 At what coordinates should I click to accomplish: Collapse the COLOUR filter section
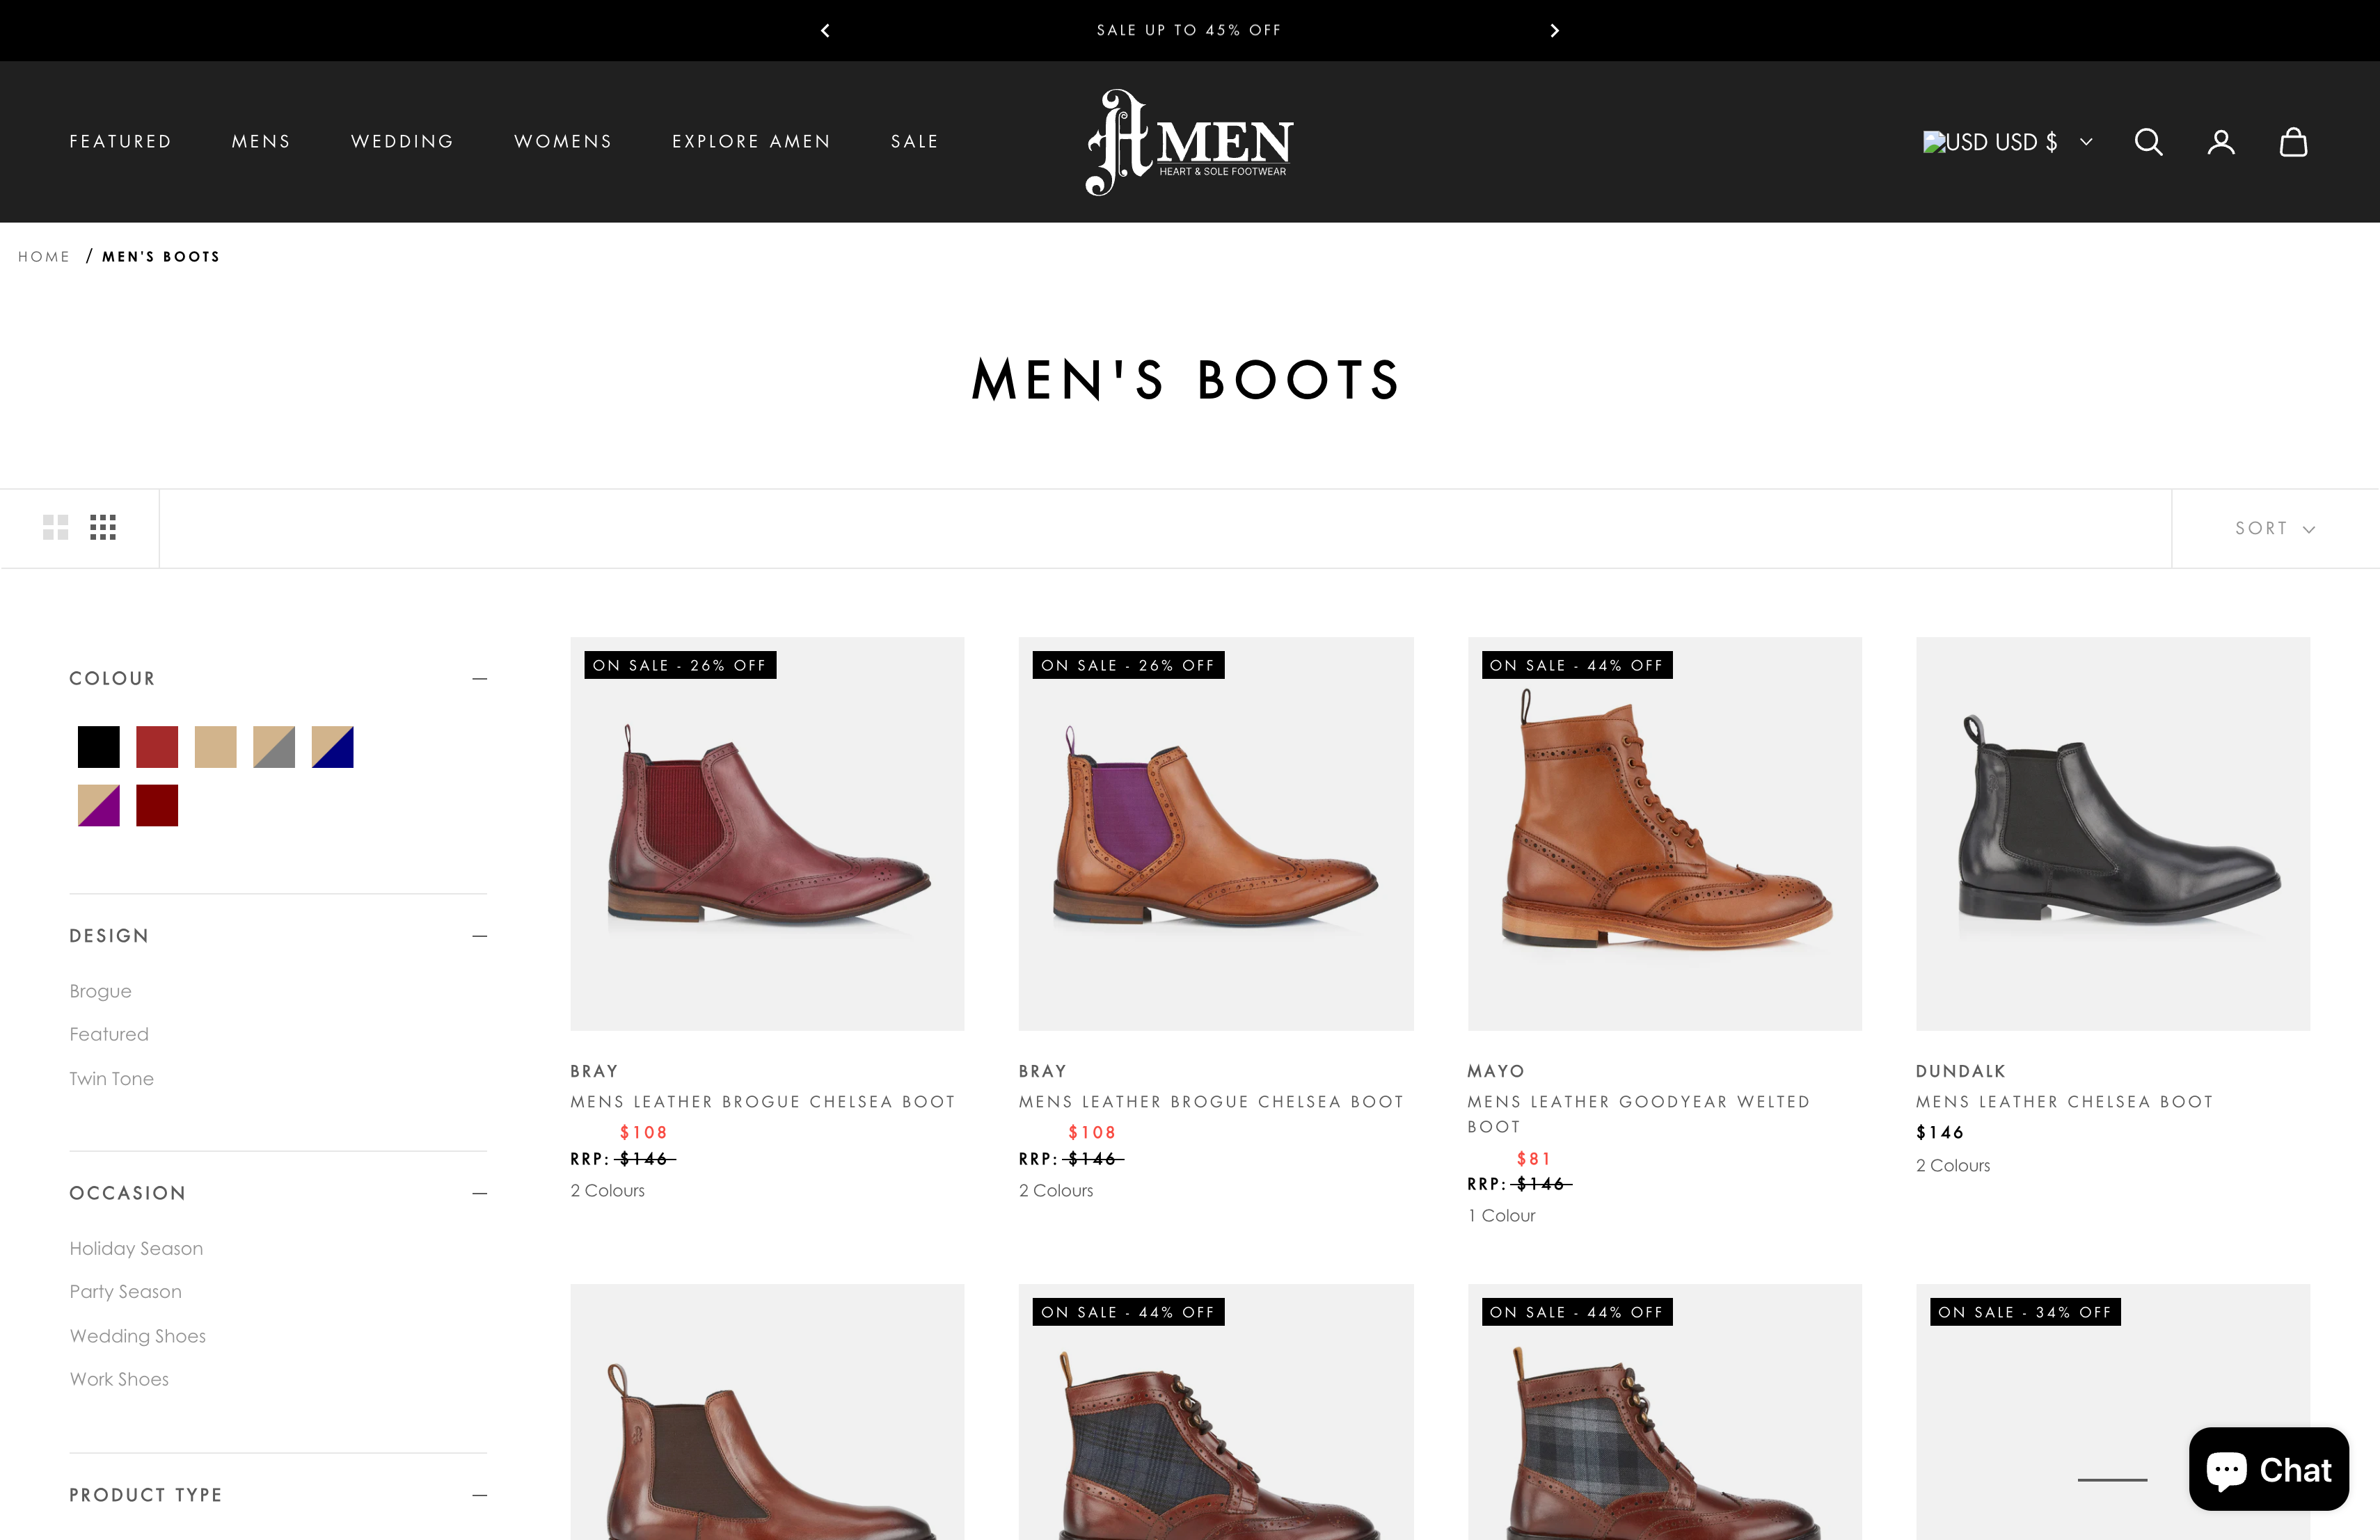point(480,679)
